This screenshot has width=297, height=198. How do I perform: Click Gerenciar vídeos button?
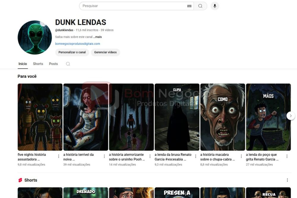(x=105, y=52)
